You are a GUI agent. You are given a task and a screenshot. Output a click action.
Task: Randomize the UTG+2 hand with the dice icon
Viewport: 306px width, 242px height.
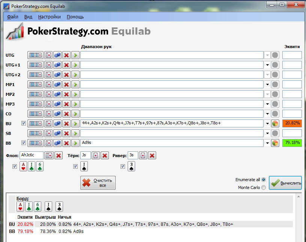[x=57, y=75]
